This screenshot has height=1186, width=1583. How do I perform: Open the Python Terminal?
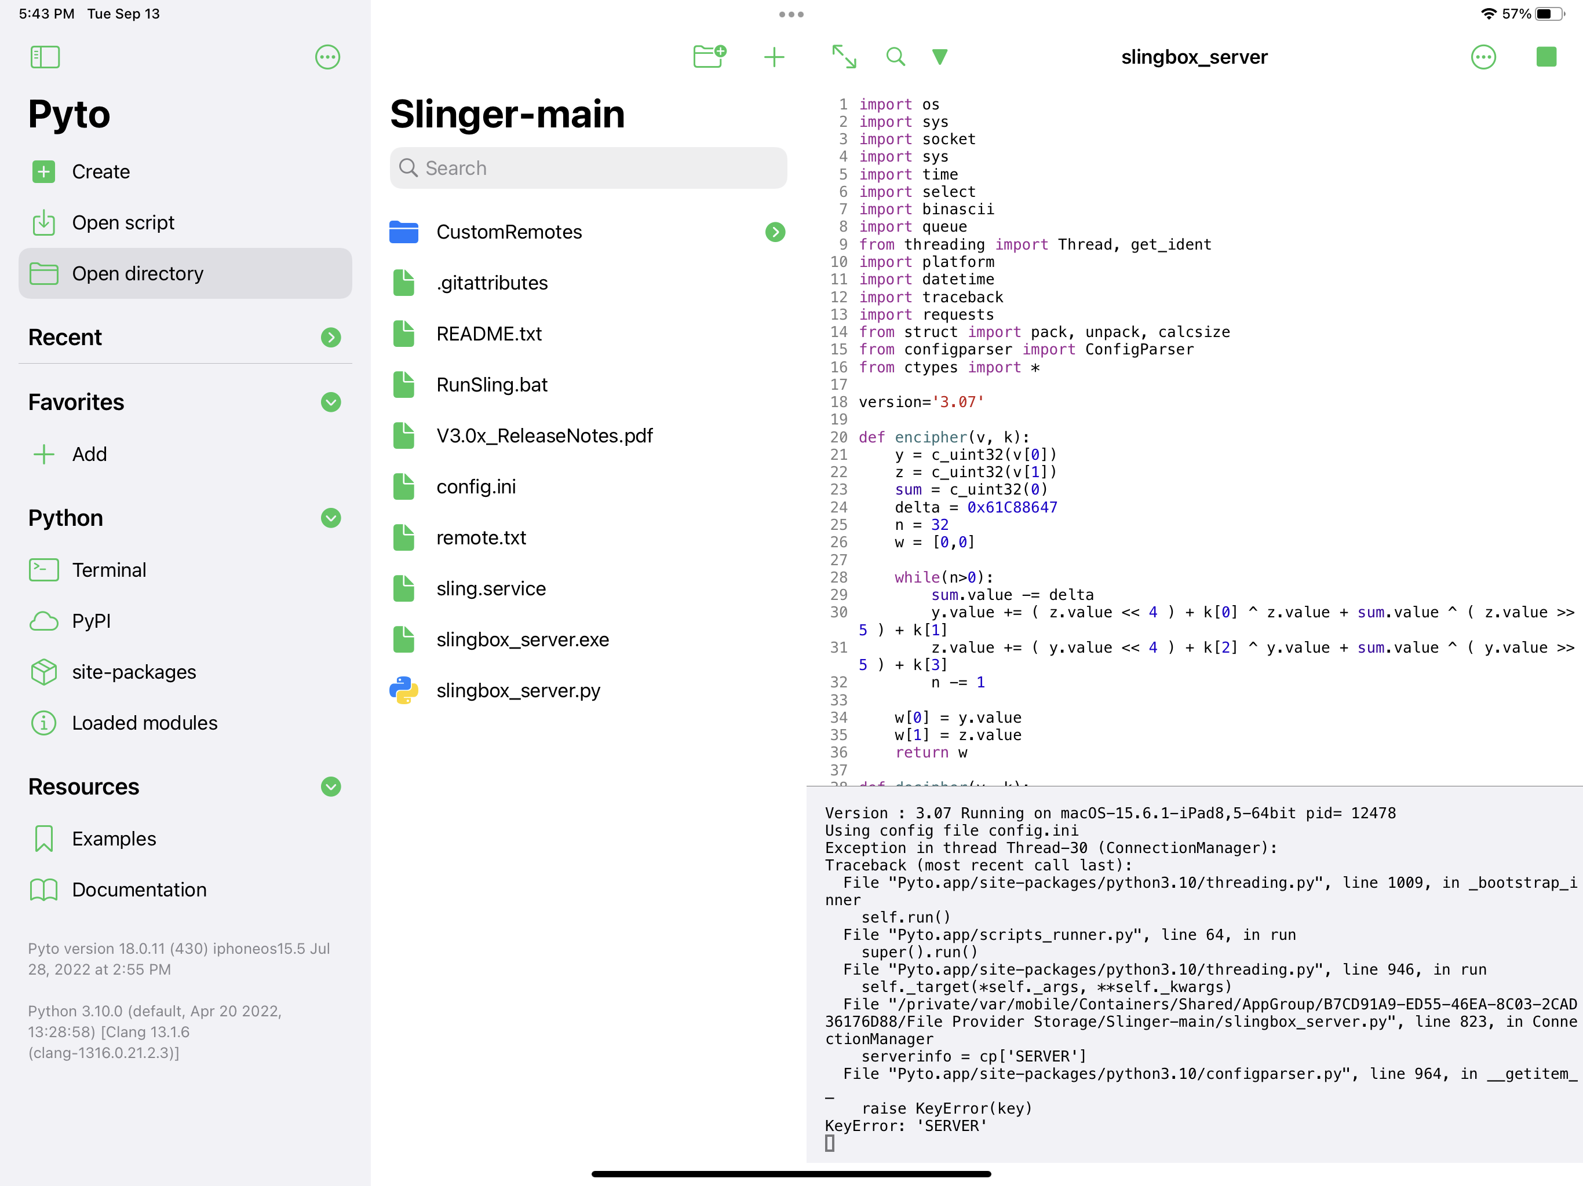tap(109, 569)
